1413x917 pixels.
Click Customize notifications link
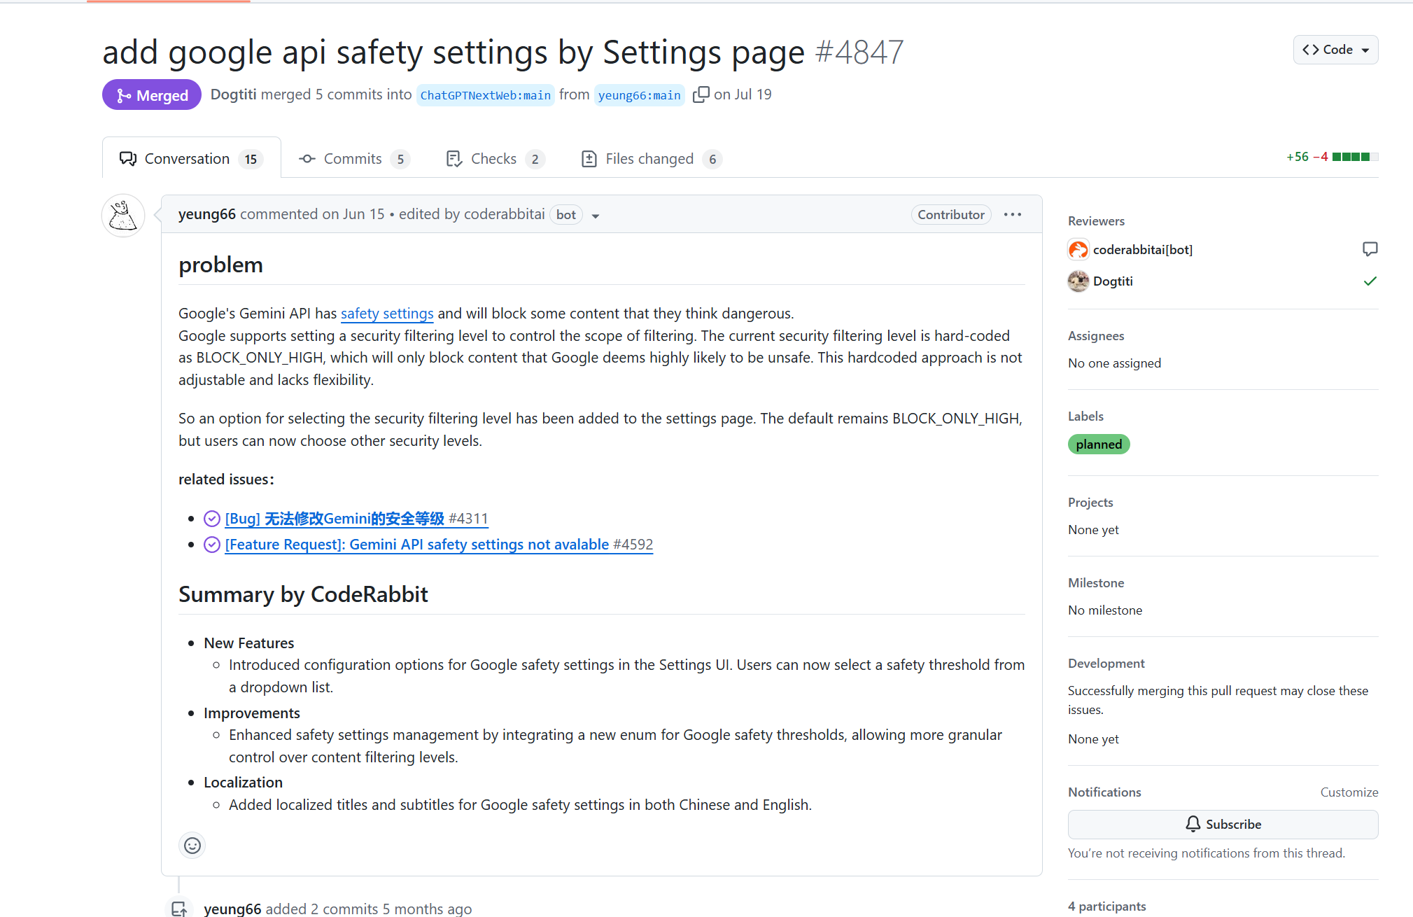[x=1349, y=792]
